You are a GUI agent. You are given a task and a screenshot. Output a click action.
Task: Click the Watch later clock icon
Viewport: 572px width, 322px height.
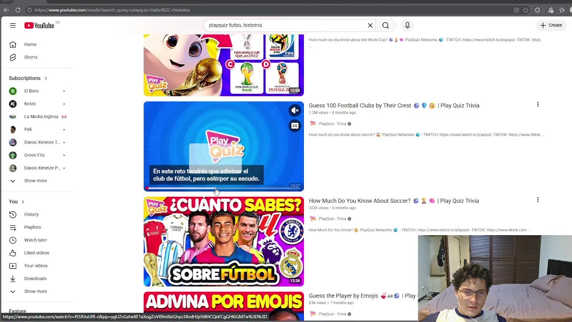pyautogui.click(x=13, y=240)
